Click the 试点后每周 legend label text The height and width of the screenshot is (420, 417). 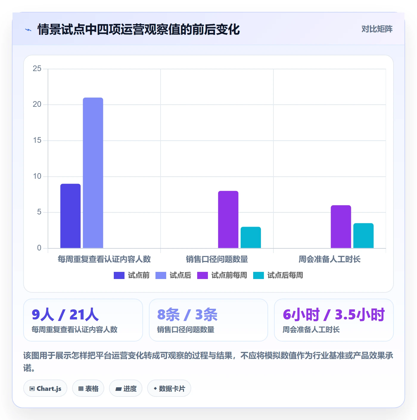point(285,275)
